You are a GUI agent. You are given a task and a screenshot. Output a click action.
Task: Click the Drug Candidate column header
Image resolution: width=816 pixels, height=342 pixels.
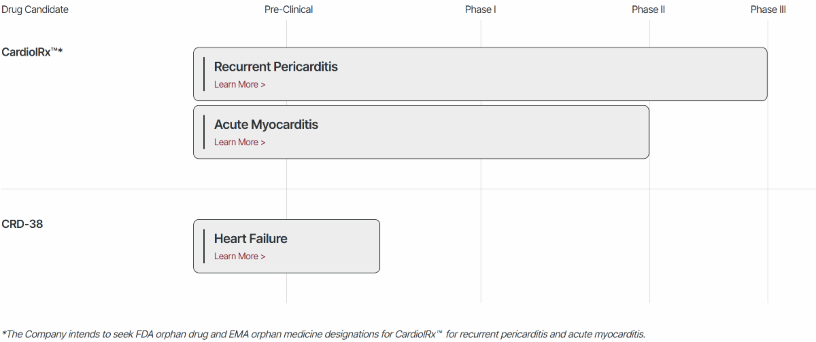tap(35, 10)
